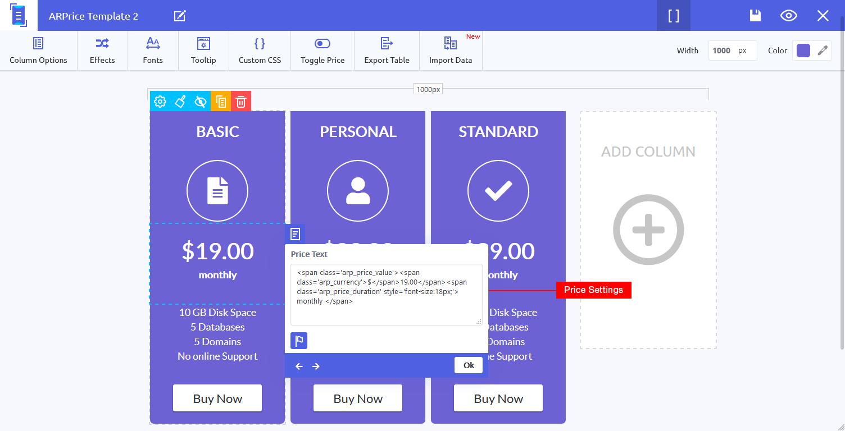Open Custom CSS editor
845x431 pixels.
click(260, 51)
